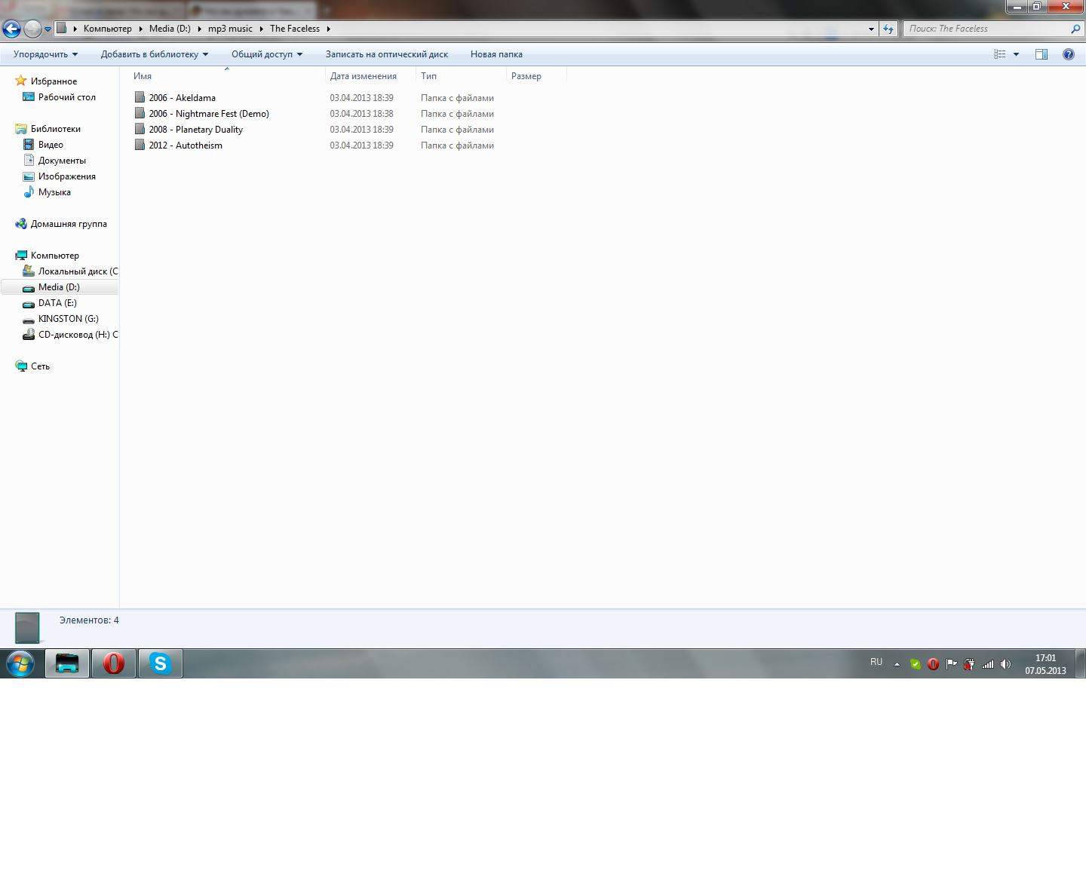Screen dimensions: 1086x882
Task: Open the volume speaker icon
Action: pos(1005,664)
